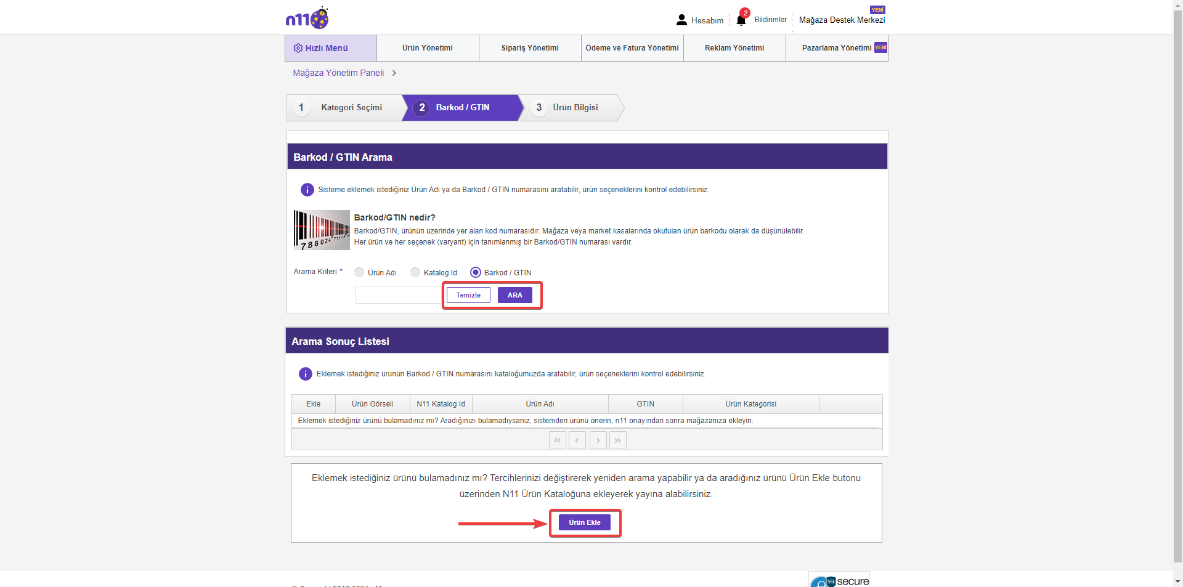This screenshot has height=587, width=1183.
Task: Click the Arama Sonuç Listesi header
Action: pyautogui.click(x=587, y=341)
